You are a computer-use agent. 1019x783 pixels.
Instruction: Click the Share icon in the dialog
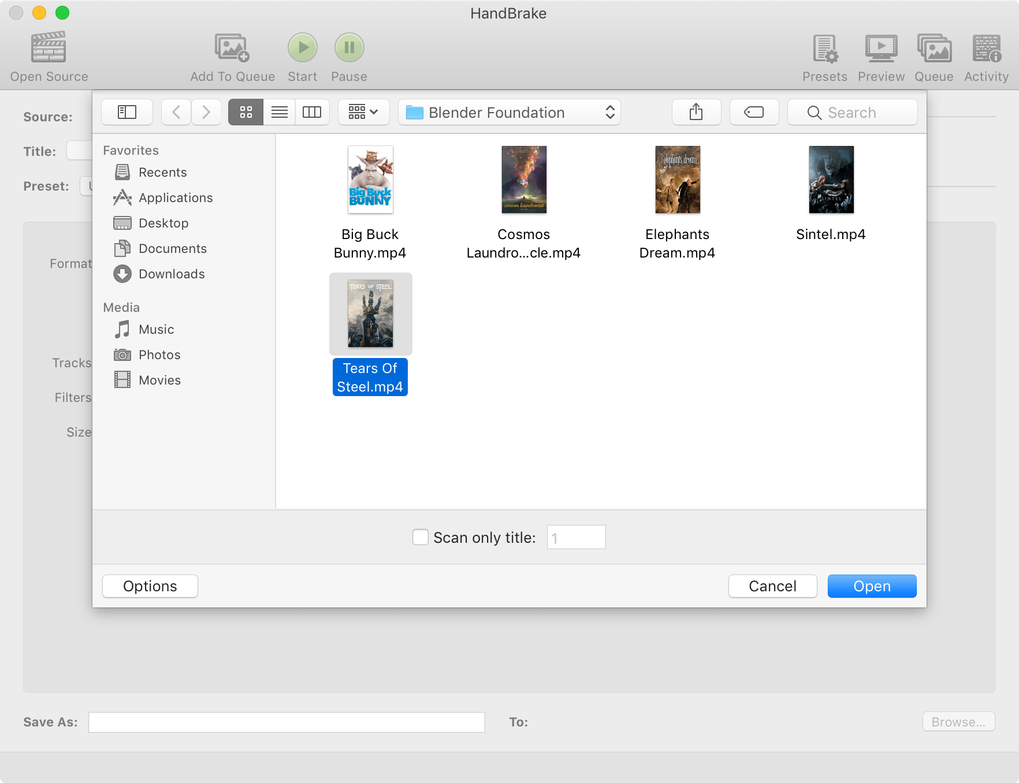point(696,112)
